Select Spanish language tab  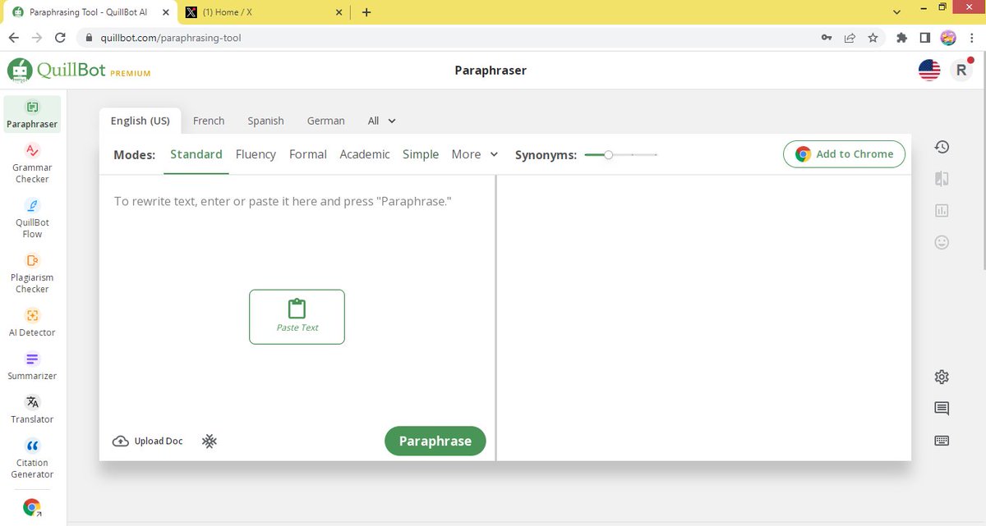[265, 121]
